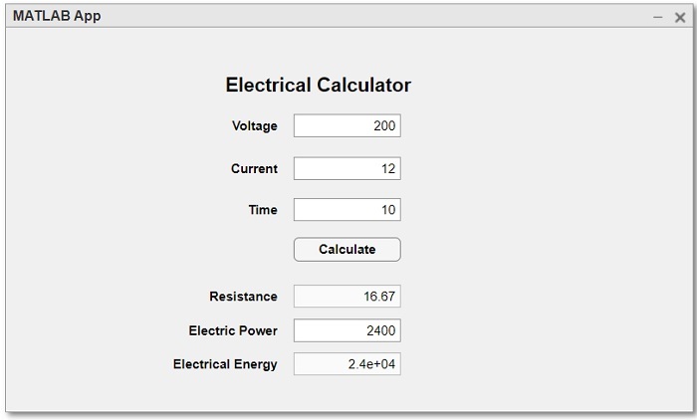Click the Electrical Energy result field
The image size is (697, 420).
click(347, 364)
